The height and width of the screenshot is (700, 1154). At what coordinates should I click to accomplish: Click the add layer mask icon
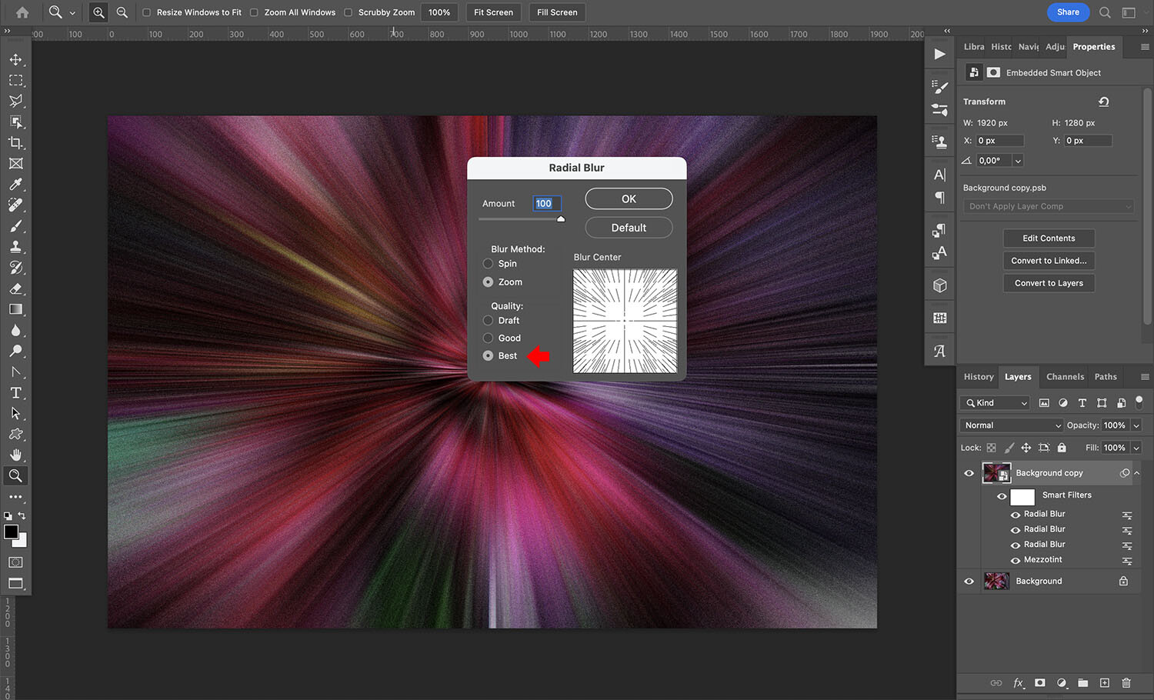[x=1039, y=683]
